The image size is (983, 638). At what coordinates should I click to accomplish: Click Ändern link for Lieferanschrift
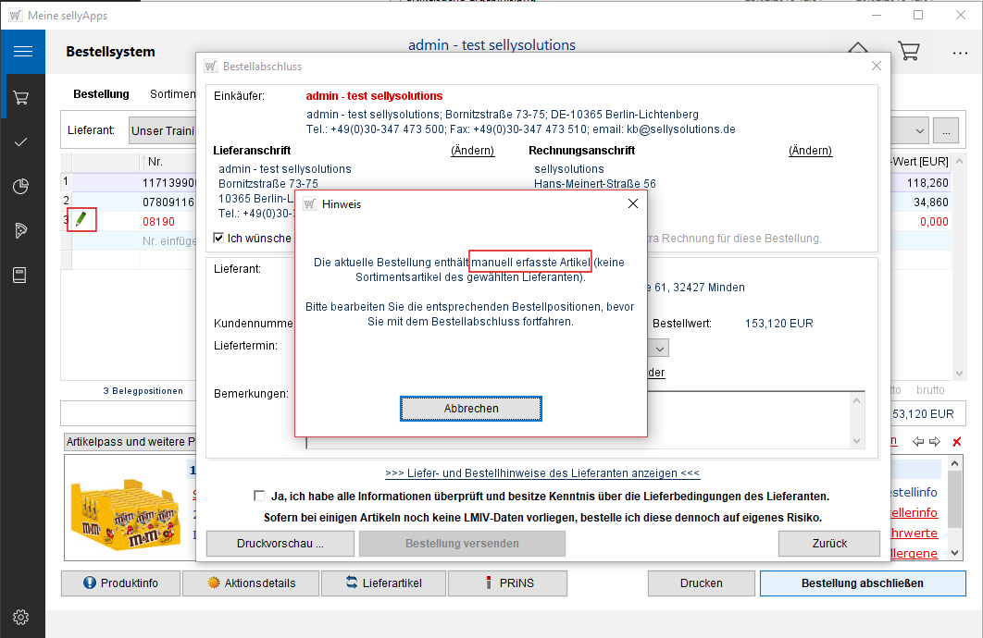point(472,151)
